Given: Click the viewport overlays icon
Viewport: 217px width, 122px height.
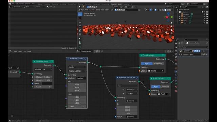Looking at the screenshot, I should tap(155, 10).
